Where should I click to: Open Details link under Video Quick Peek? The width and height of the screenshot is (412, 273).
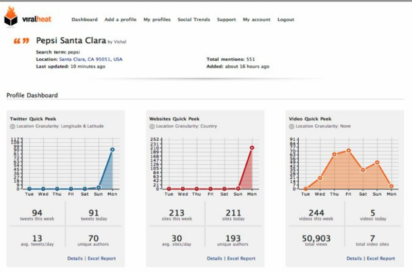tap(354, 258)
